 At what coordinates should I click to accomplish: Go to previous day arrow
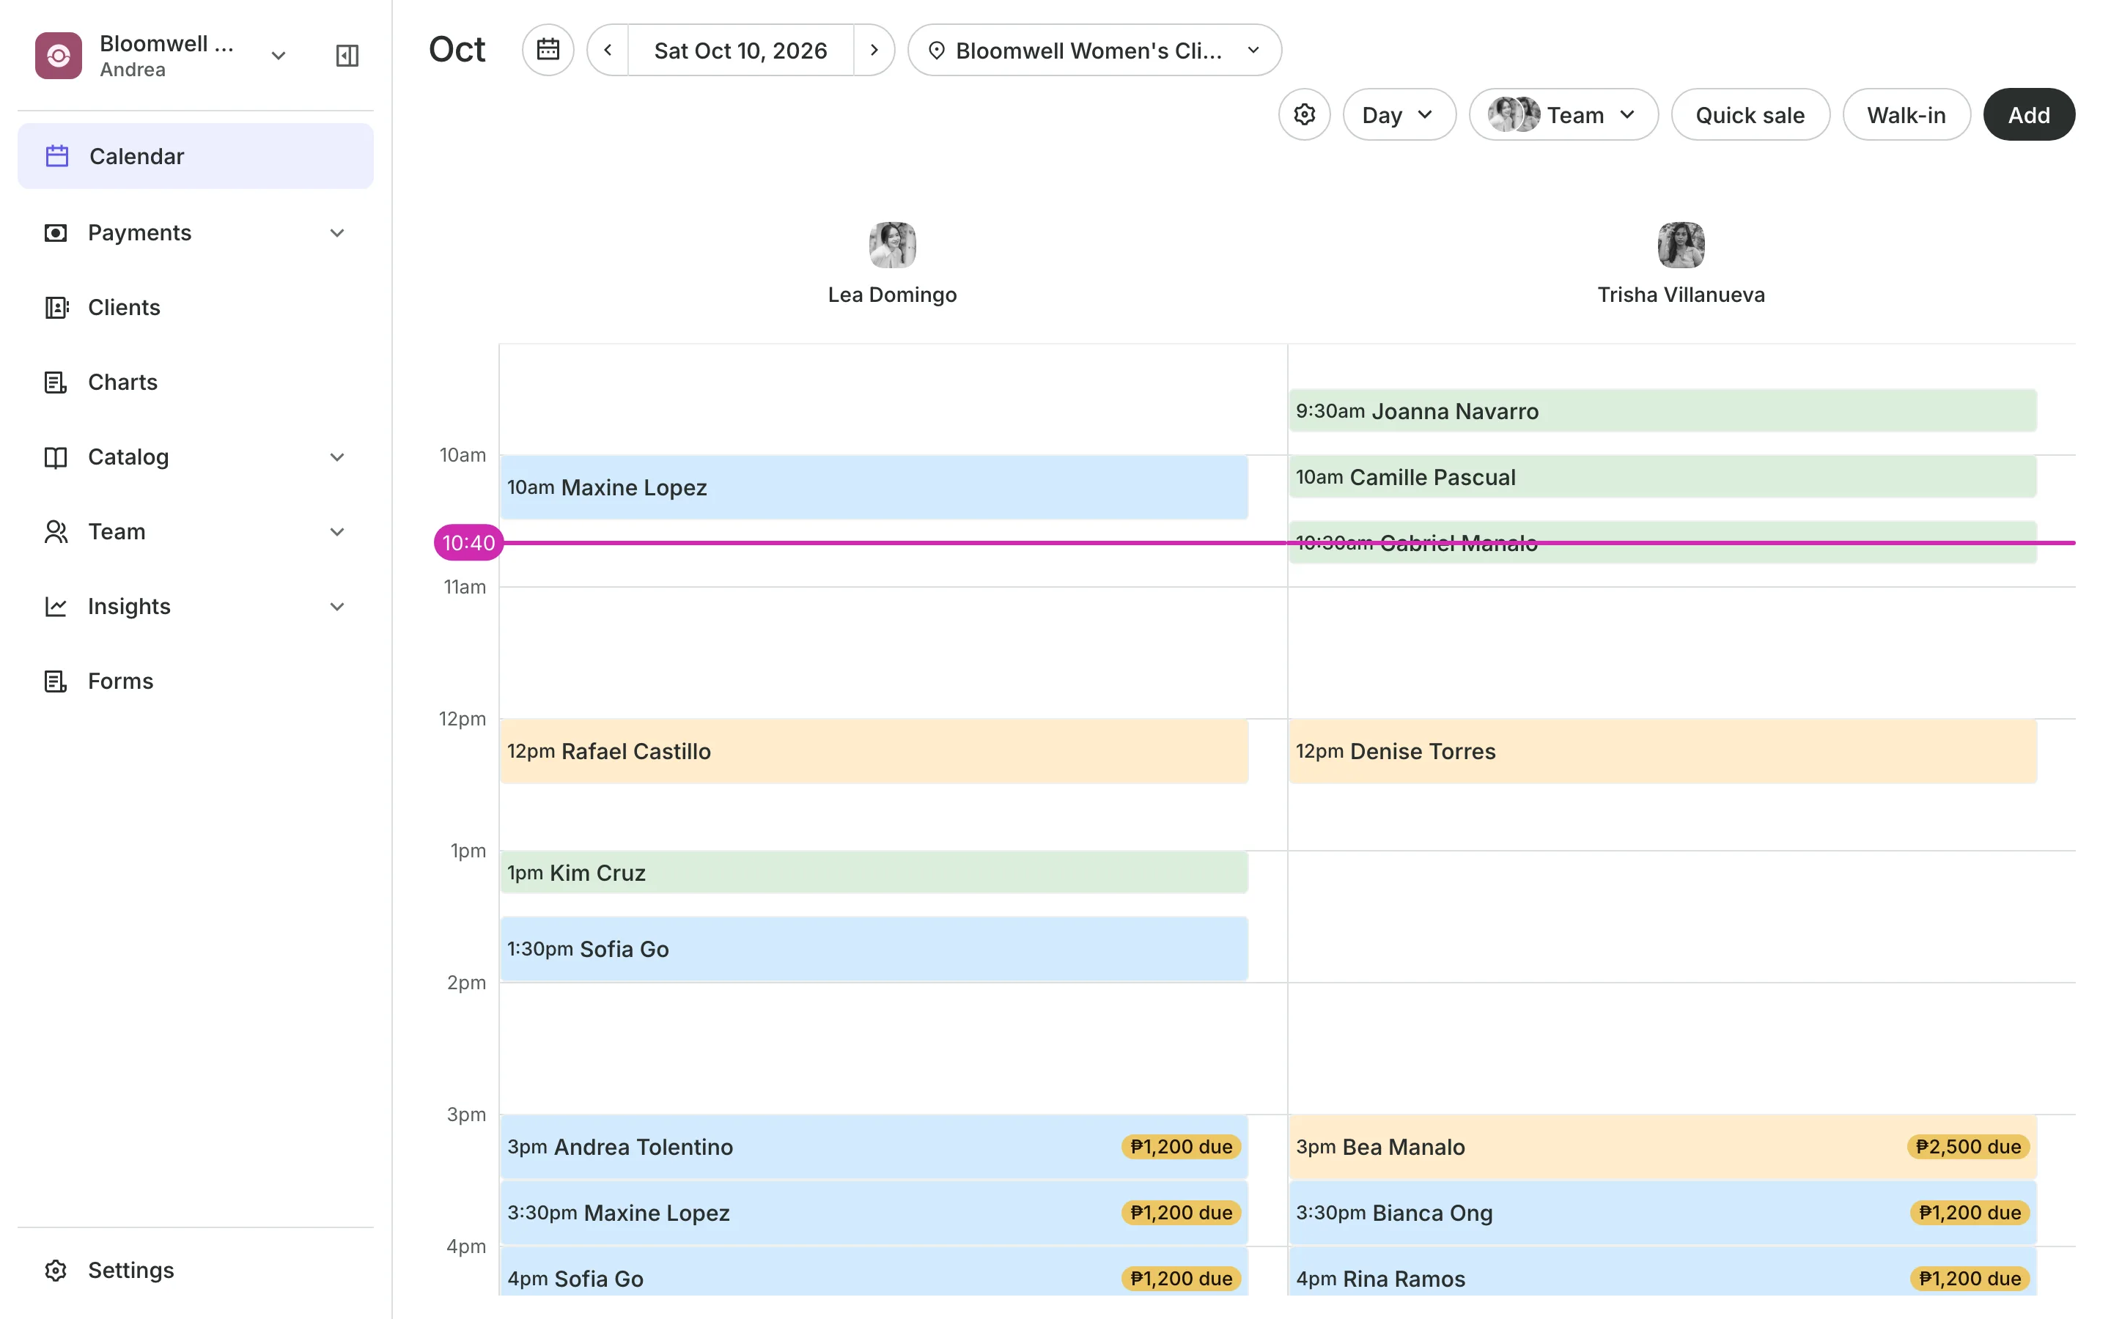608,50
